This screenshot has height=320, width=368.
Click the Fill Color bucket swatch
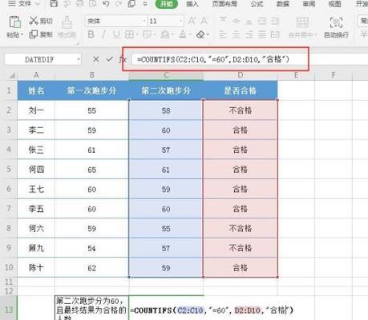tap(165, 34)
